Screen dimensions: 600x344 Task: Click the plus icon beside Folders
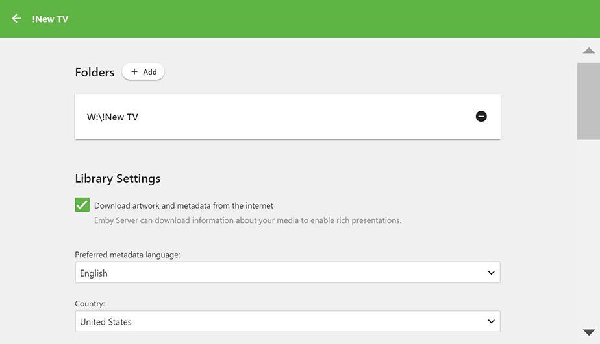[x=134, y=72]
